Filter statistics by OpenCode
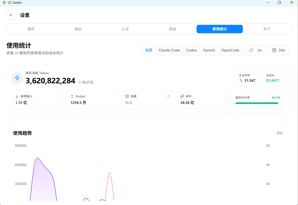This screenshot has width=298, height=205. tap(230, 50)
